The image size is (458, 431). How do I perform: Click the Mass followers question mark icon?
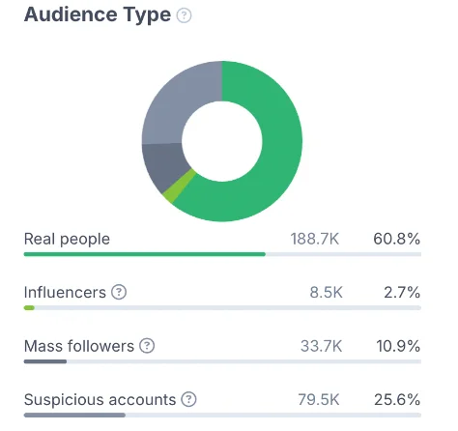point(147,346)
